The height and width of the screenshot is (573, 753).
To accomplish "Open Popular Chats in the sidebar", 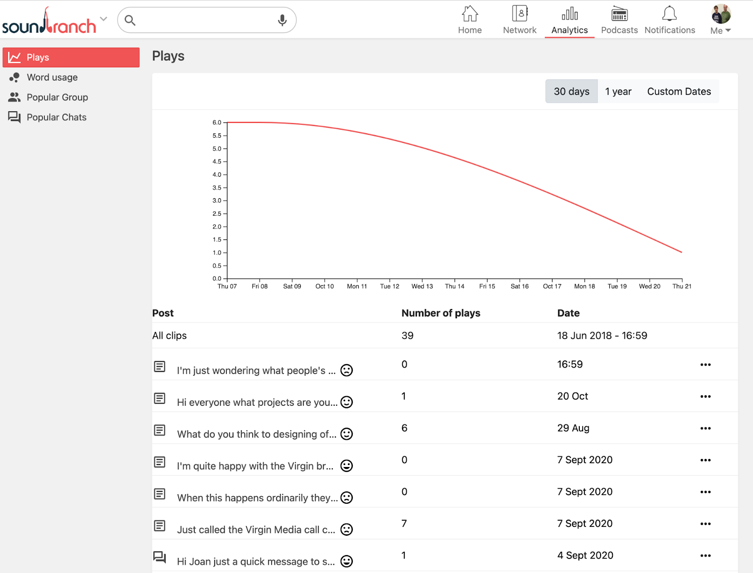I will click(x=48, y=117).
